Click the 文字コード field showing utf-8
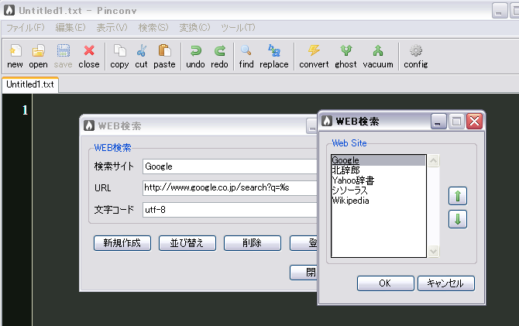519x326 pixels. tap(230, 210)
